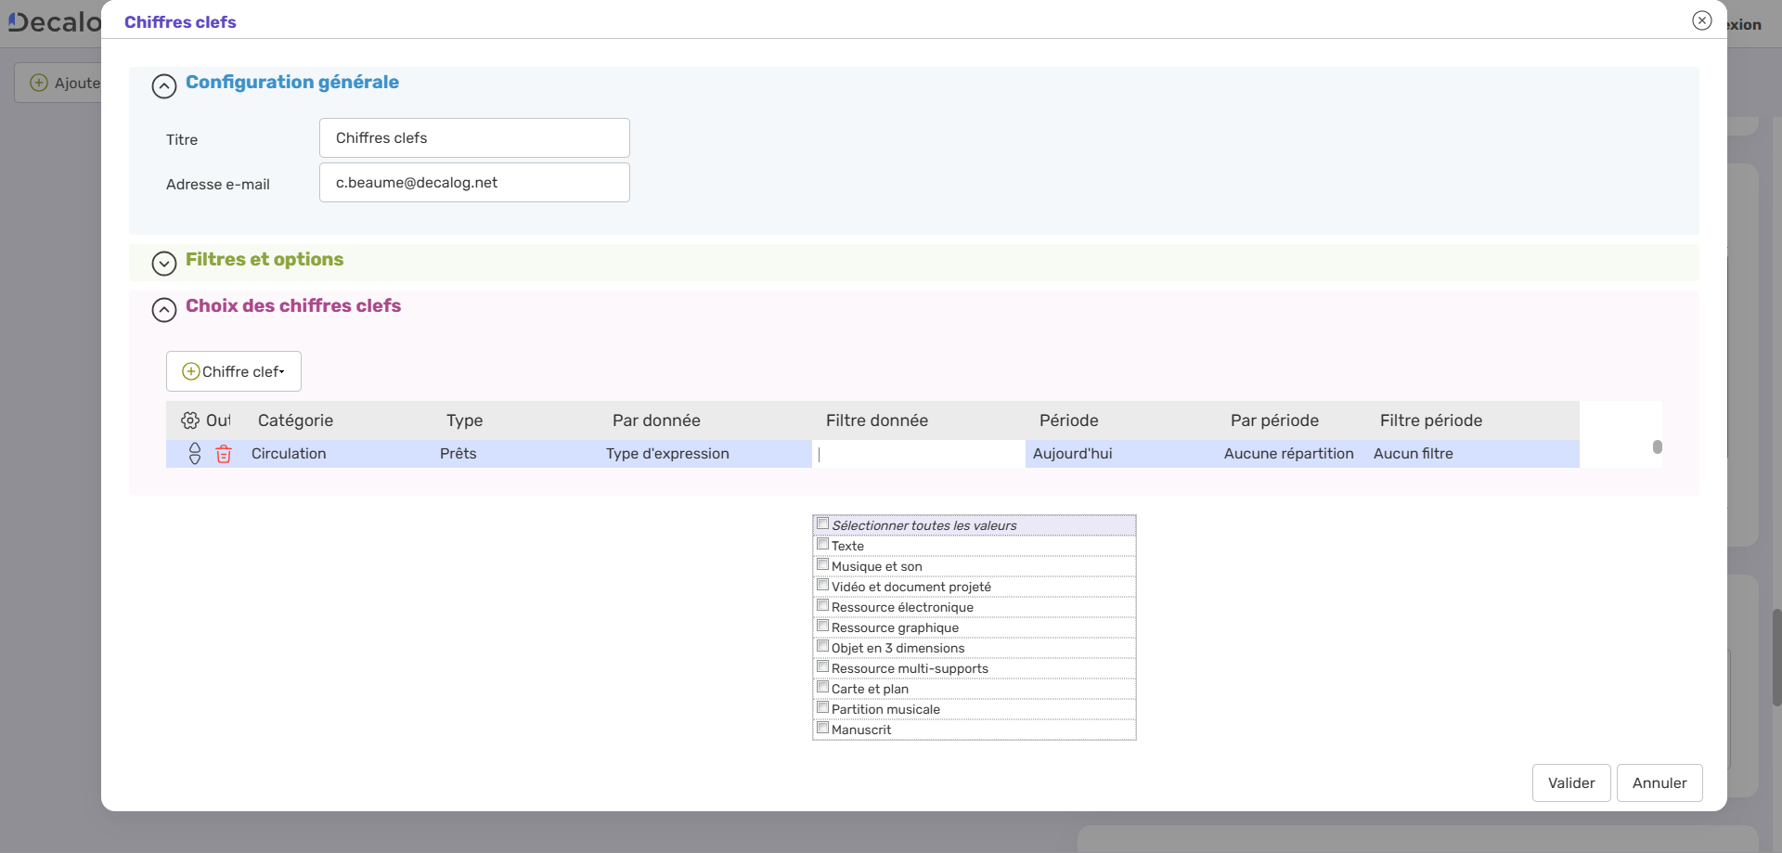Focus the Adresse e-mail field
The width and height of the screenshot is (1782, 853).
click(474, 183)
